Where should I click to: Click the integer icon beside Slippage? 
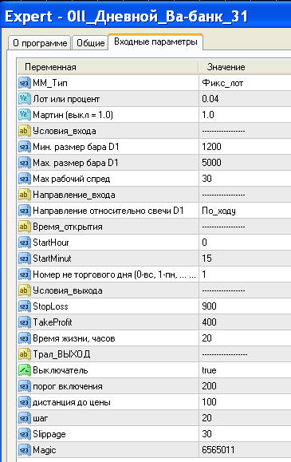coord(25,434)
